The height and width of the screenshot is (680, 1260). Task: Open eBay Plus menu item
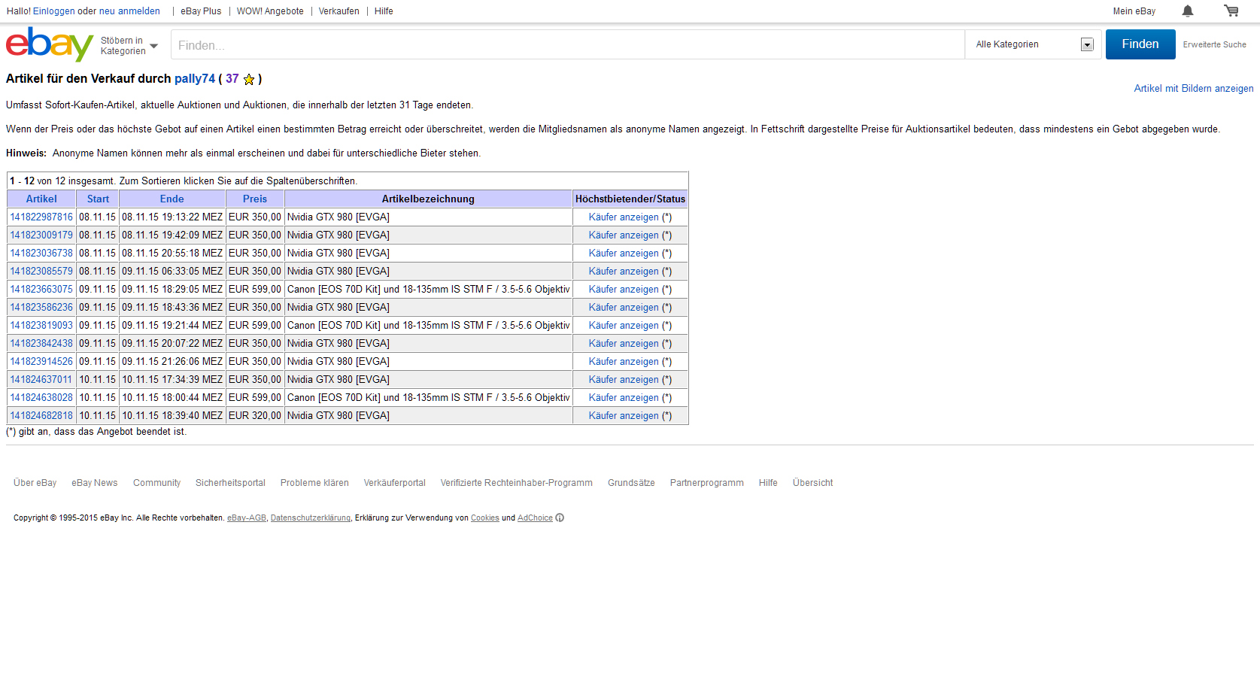pos(201,11)
